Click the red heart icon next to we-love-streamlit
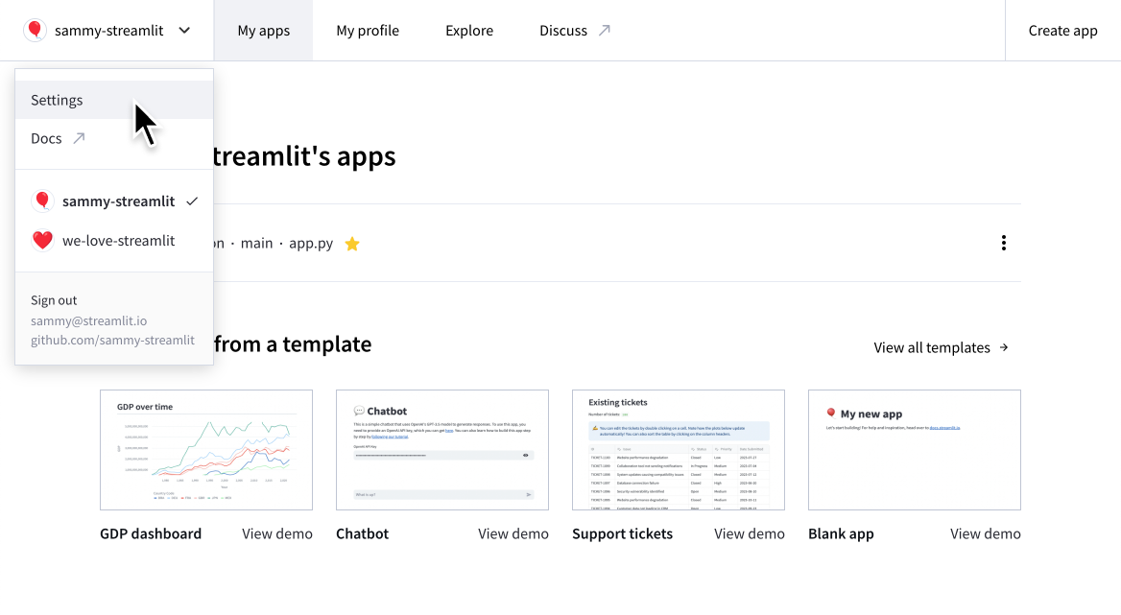 pos(42,240)
